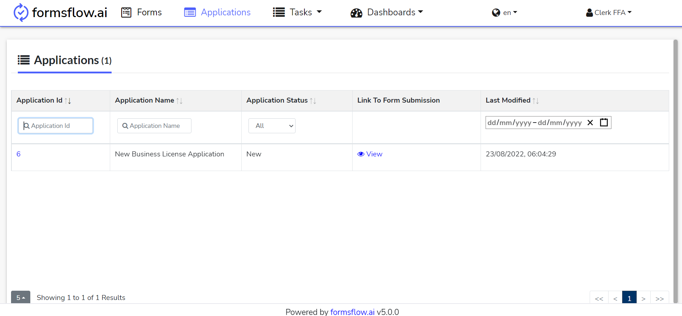Click the Showing 1 to 1 of 1 Results text
The image size is (682, 316).
[x=81, y=297]
